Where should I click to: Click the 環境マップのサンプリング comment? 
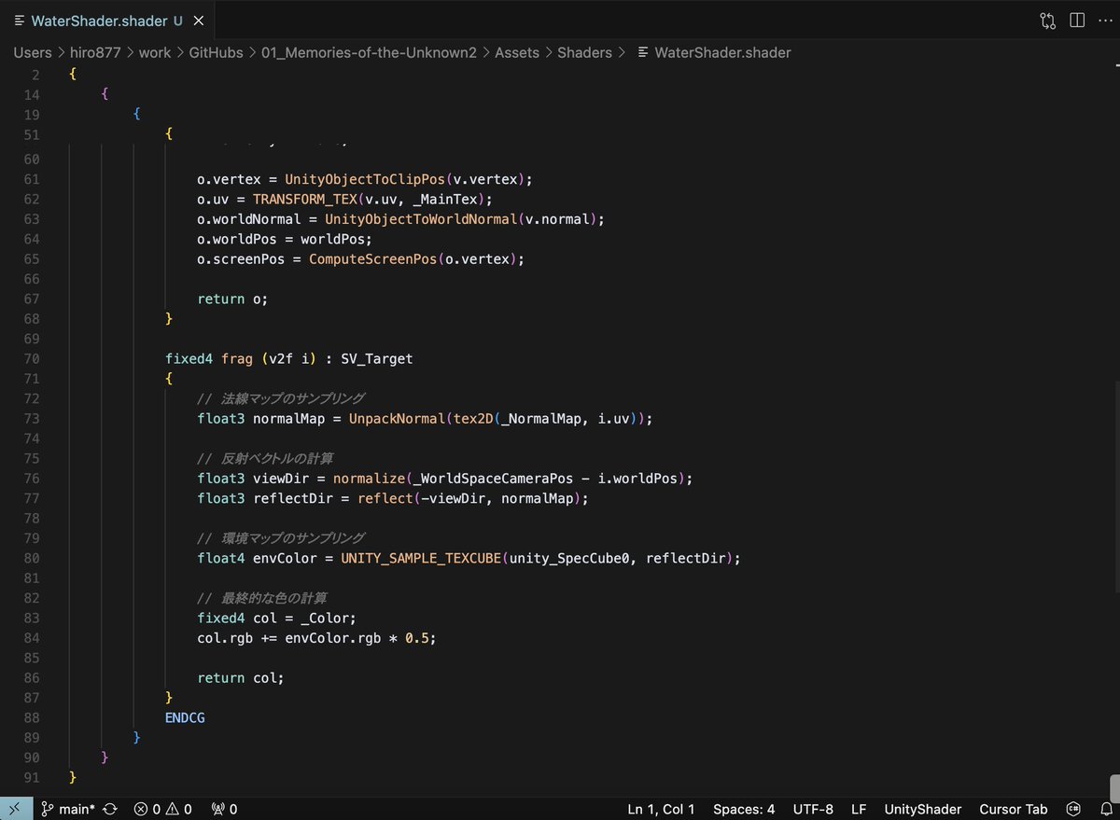click(x=281, y=538)
